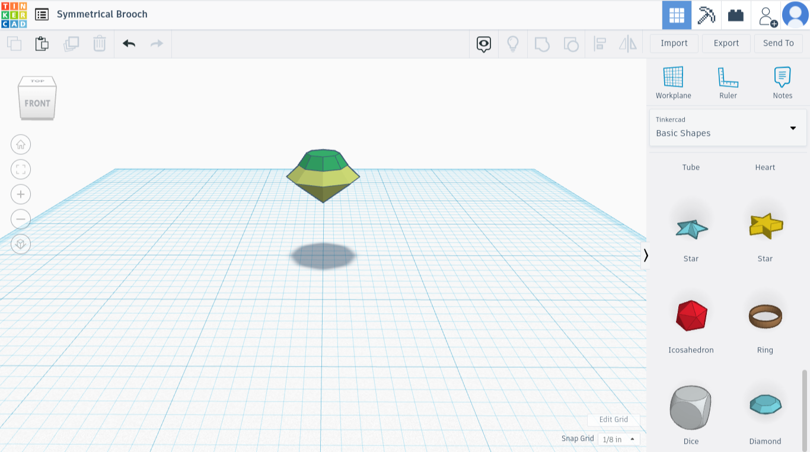The height and width of the screenshot is (452, 810).
Task: Open the Snap Grid 1/8 in dropdown
Action: [618, 439]
